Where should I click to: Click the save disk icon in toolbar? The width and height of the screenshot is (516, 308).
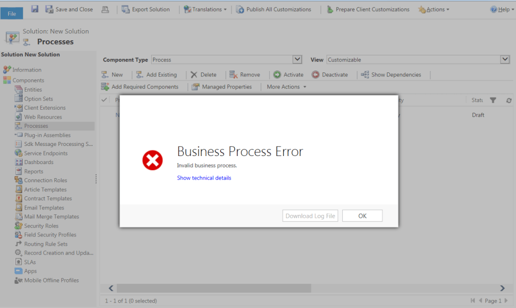(x=35, y=9)
